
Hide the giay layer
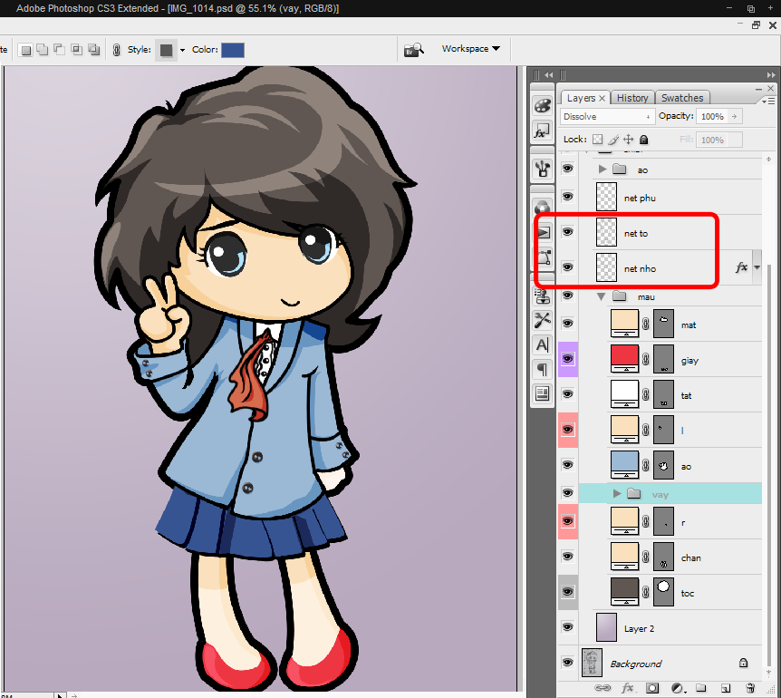click(567, 359)
